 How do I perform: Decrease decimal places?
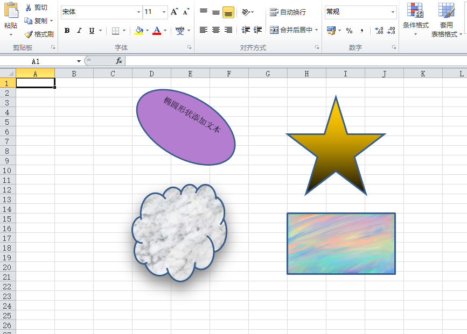click(x=391, y=30)
